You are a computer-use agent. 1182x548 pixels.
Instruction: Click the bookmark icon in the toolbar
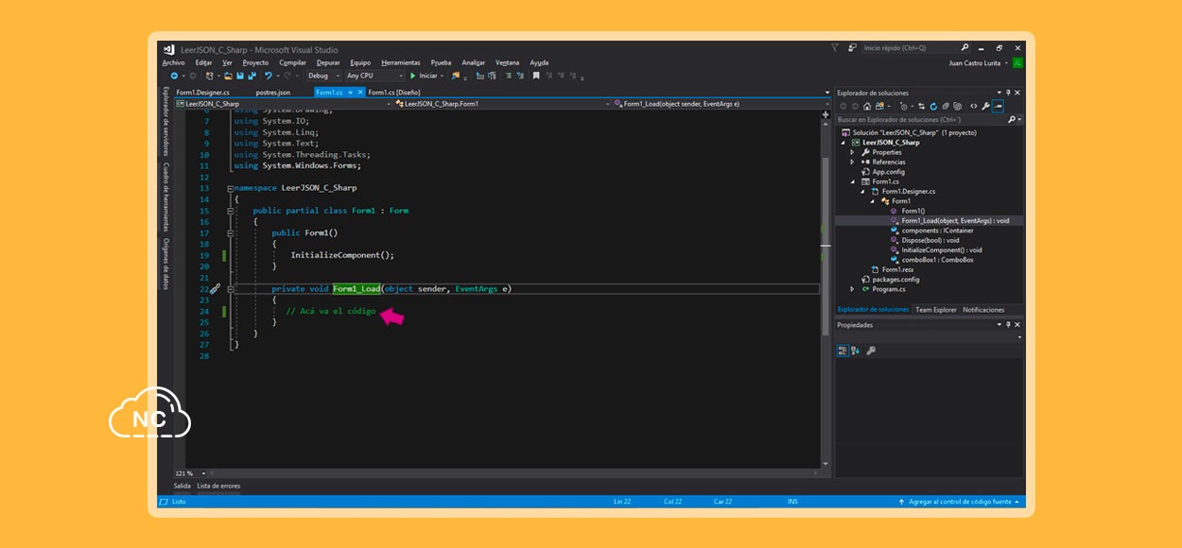536,76
